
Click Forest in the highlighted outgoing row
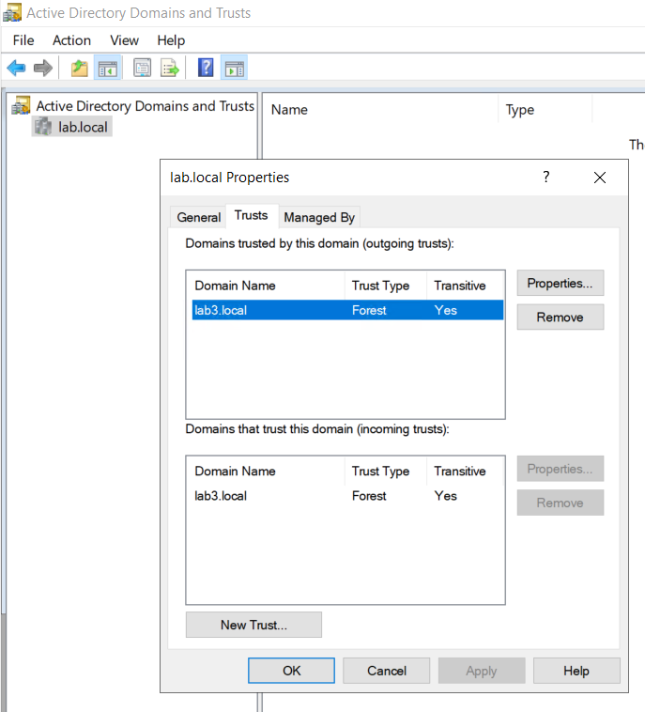click(369, 310)
